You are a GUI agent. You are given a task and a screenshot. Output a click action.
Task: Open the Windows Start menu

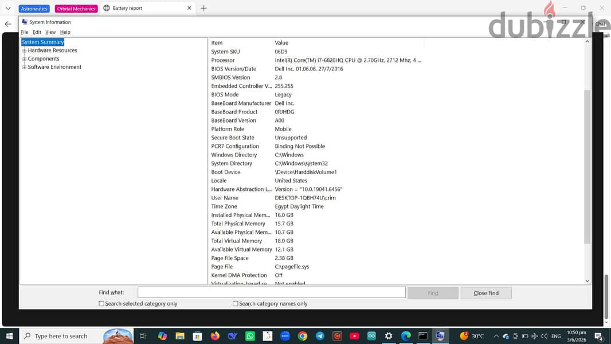pos(9,336)
